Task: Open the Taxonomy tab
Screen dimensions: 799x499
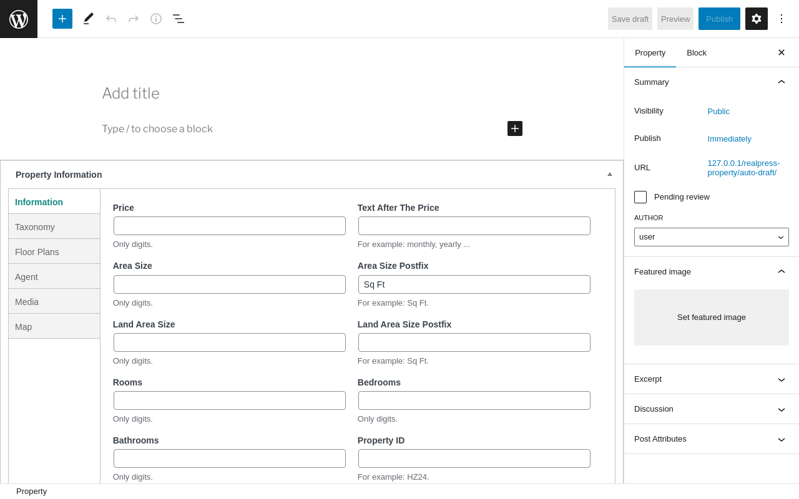Action: 54,227
